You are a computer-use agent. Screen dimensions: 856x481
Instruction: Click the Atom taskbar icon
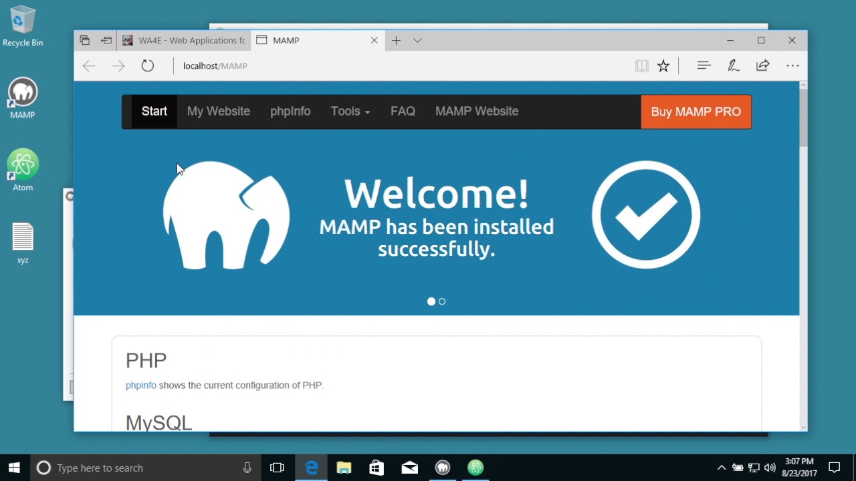click(x=475, y=468)
